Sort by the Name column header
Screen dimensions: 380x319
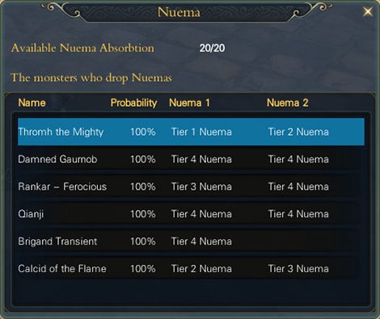coord(32,103)
